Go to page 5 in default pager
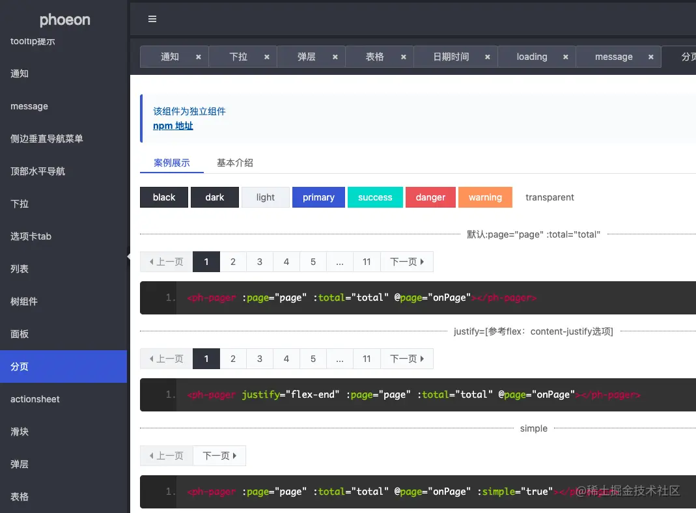The height and width of the screenshot is (513, 696). (313, 262)
